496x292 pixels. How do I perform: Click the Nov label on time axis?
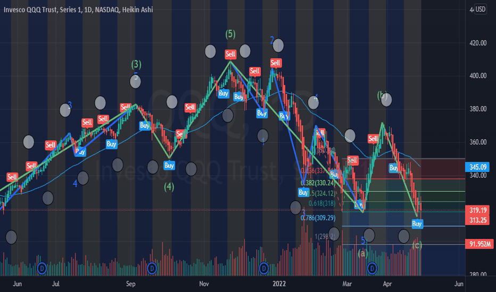tap(204, 284)
